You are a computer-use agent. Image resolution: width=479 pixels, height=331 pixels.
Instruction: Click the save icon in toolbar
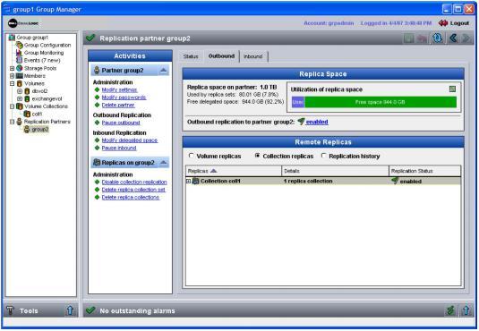point(409,38)
